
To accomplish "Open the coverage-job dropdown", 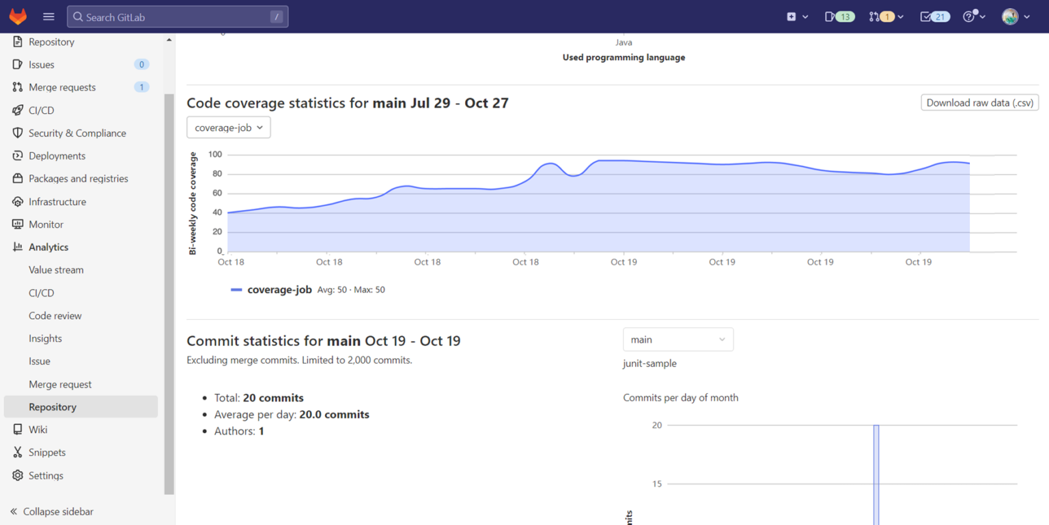I will (x=228, y=127).
